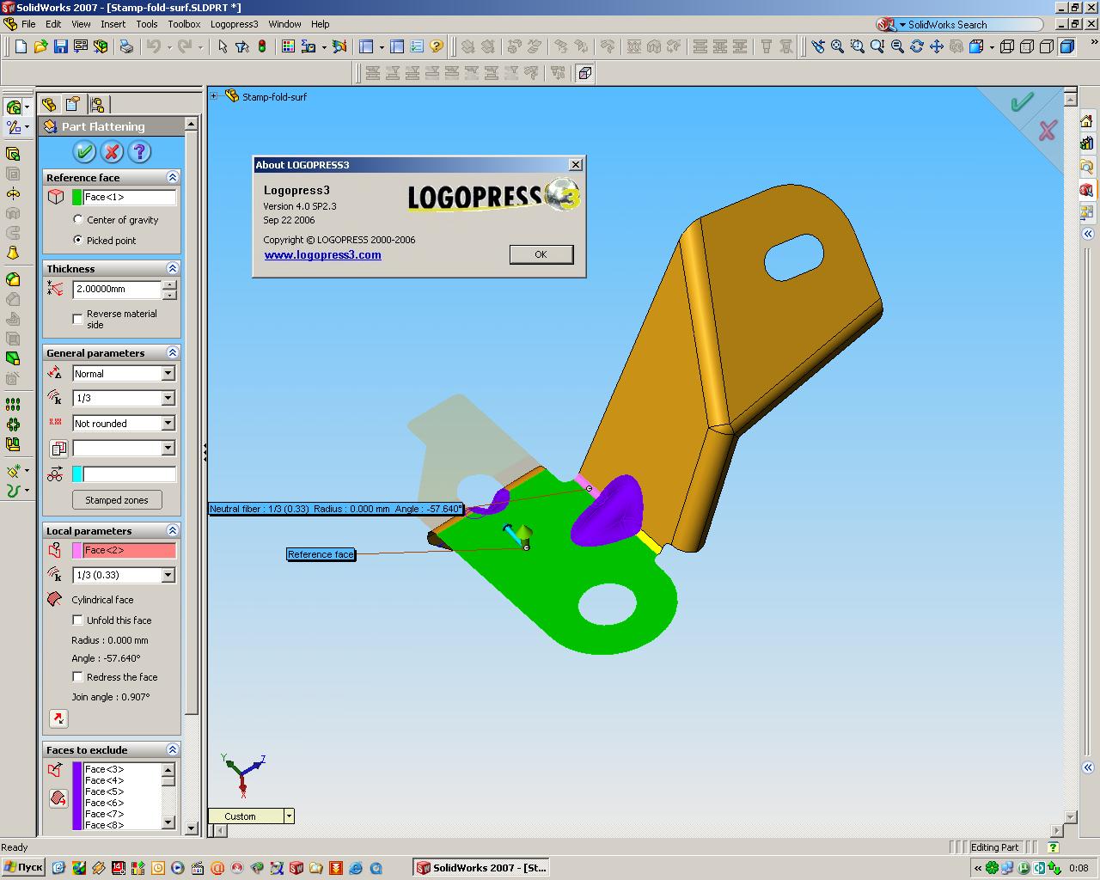Select the arrow cursor Select tool
The image size is (1100, 880).
pos(223,46)
